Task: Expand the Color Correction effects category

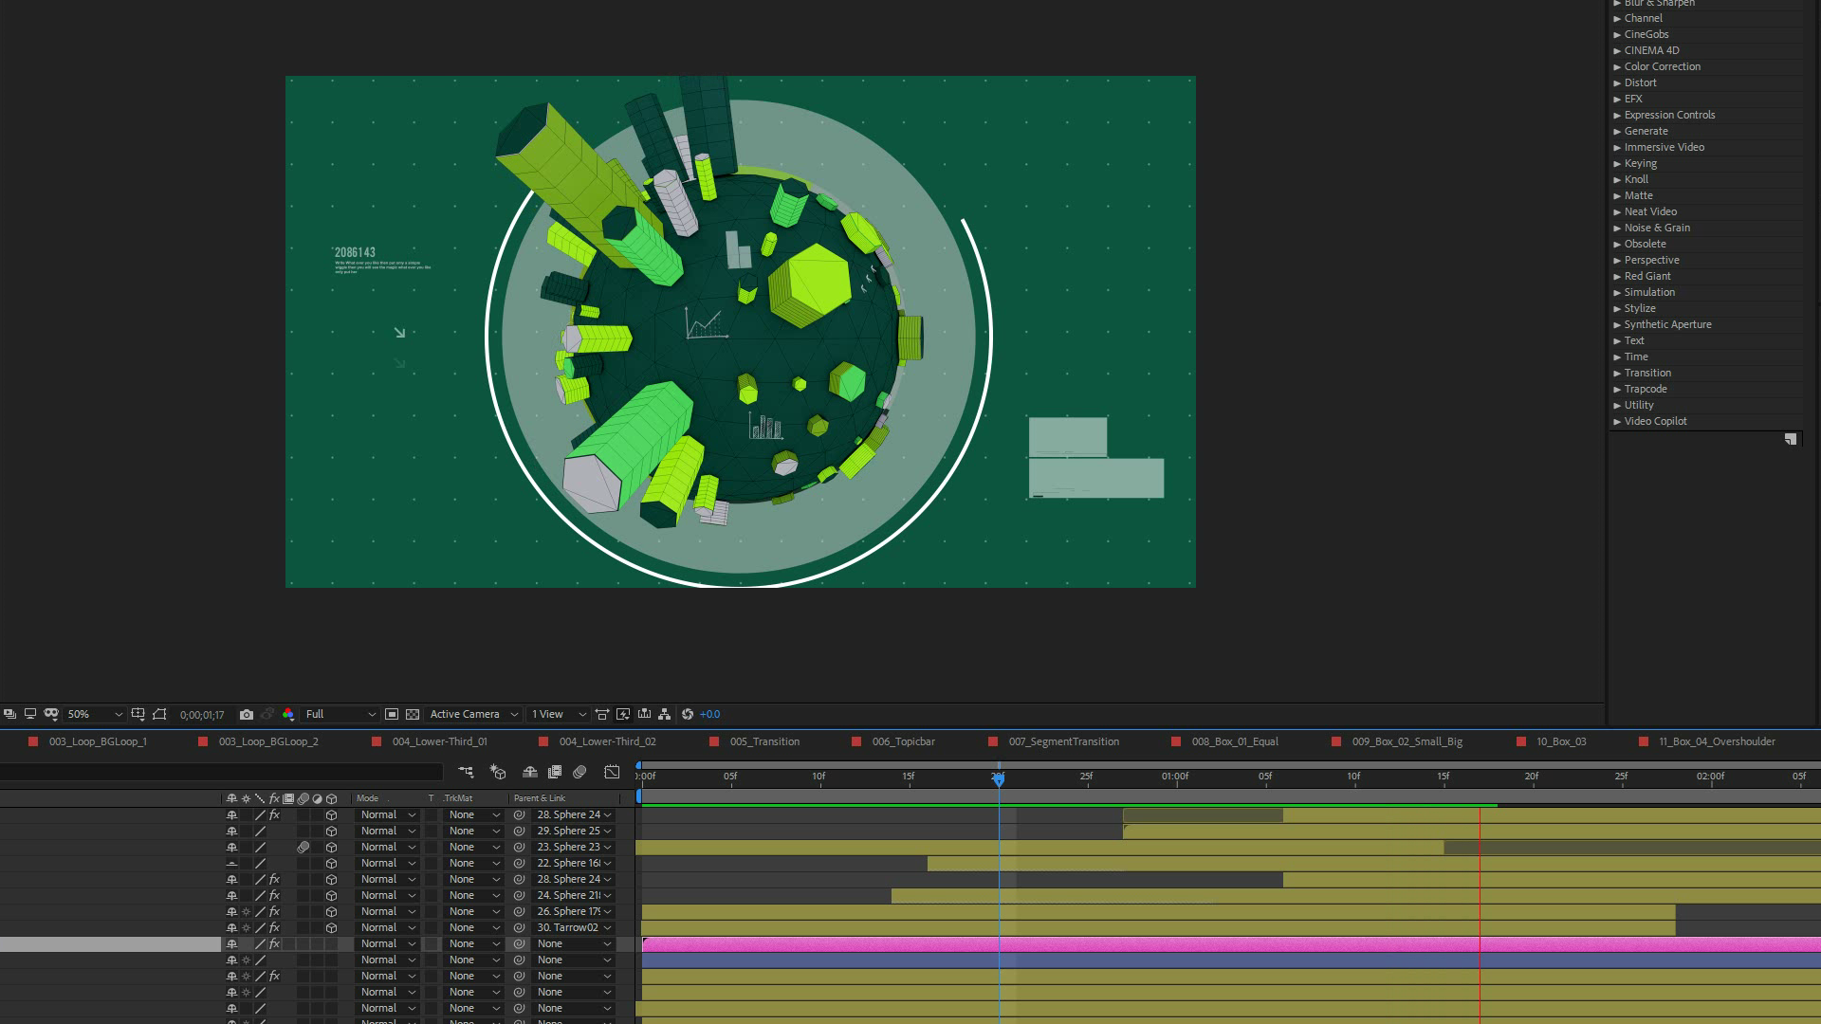Action: 1662,66
